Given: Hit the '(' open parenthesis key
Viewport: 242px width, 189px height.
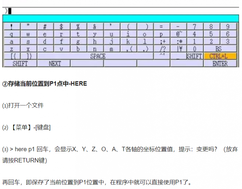Looking at the screenshot, I should [x=129, y=27].
